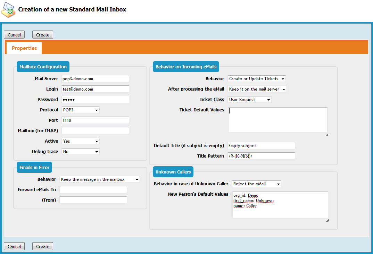The image size is (373, 254).
Task: Click the Port number field
Action: 95,120
